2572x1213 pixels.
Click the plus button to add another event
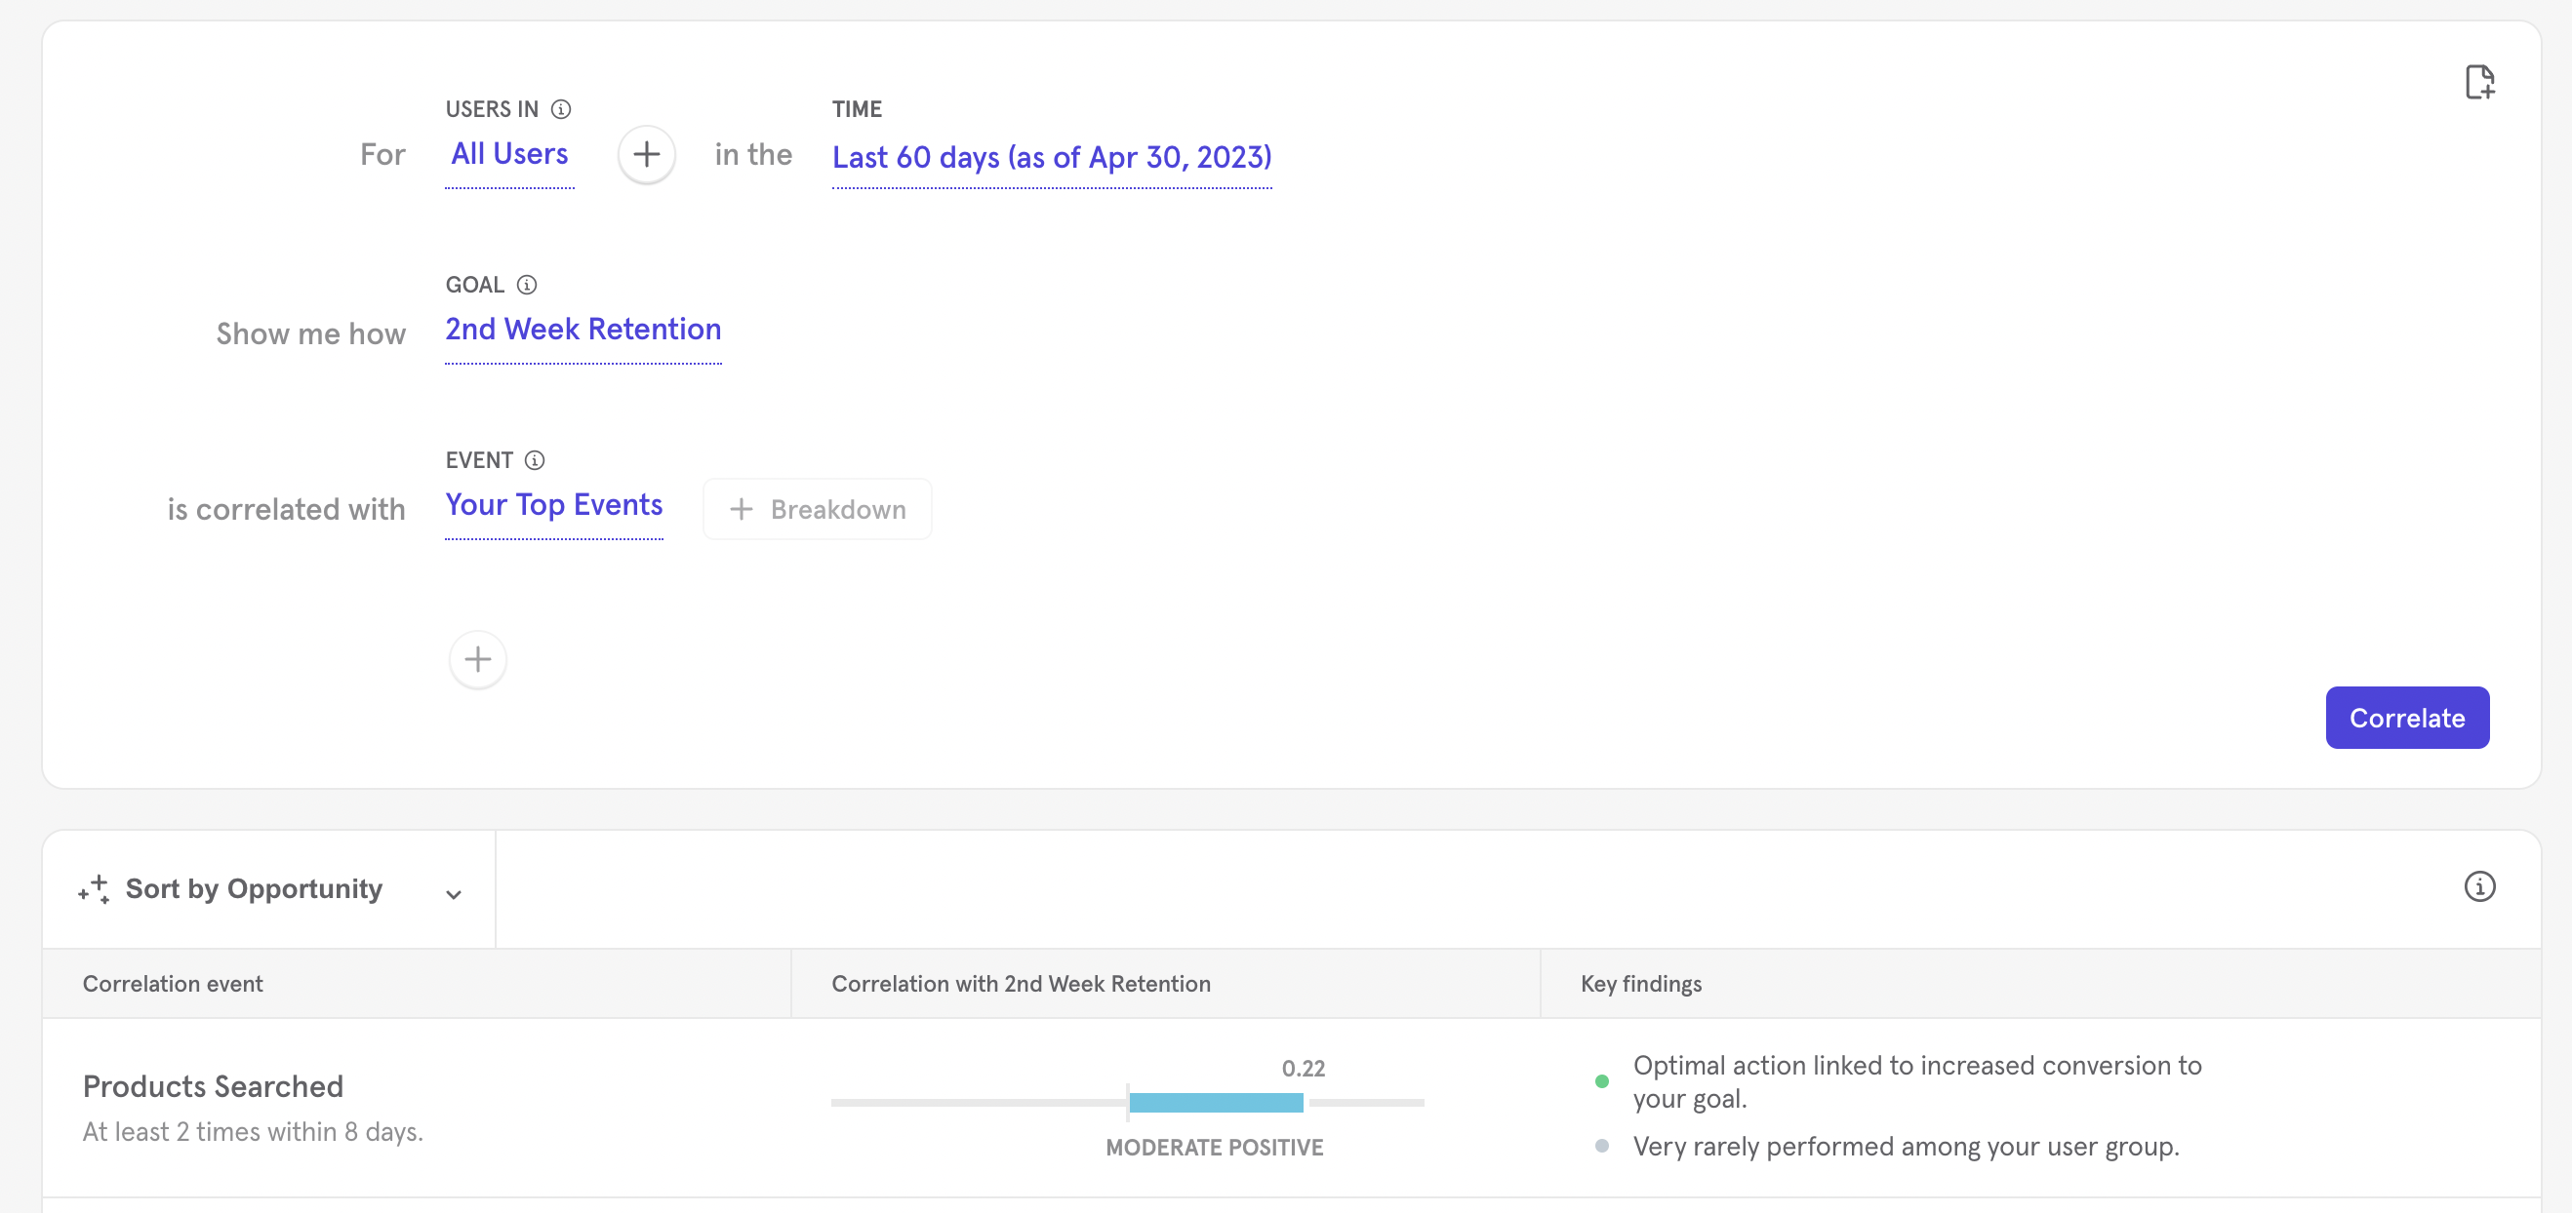477,659
